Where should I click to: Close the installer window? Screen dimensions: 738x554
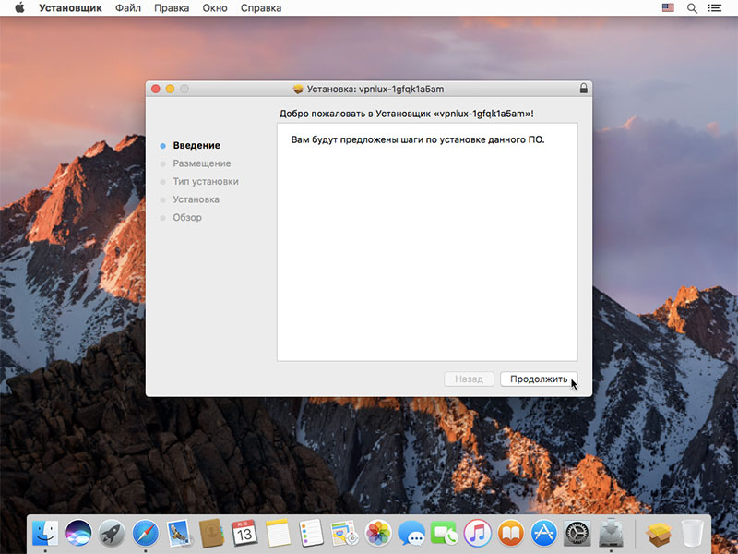(x=155, y=89)
